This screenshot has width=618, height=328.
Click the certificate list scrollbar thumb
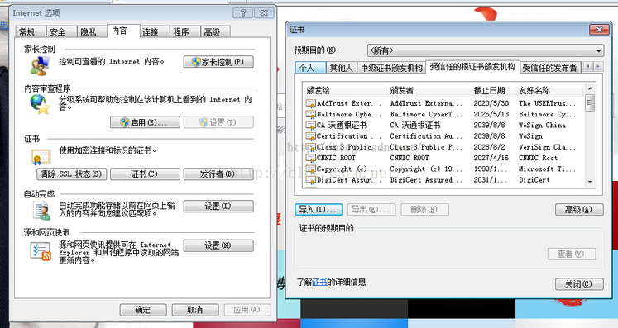(x=590, y=103)
